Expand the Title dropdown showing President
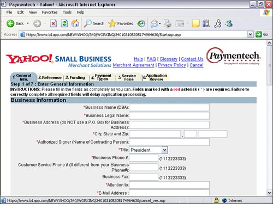This screenshot has height=204, width=273. click(x=164, y=150)
